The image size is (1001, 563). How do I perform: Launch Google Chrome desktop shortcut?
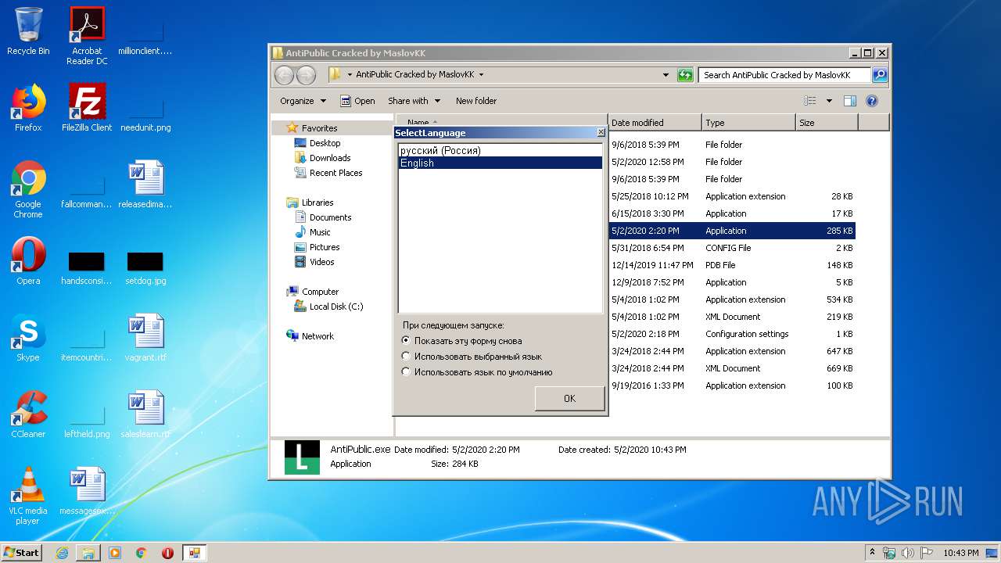28,189
